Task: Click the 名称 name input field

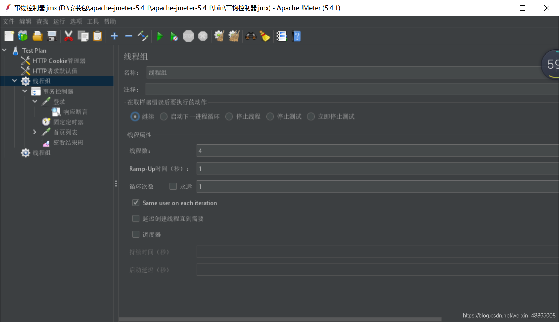Action: coord(352,73)
